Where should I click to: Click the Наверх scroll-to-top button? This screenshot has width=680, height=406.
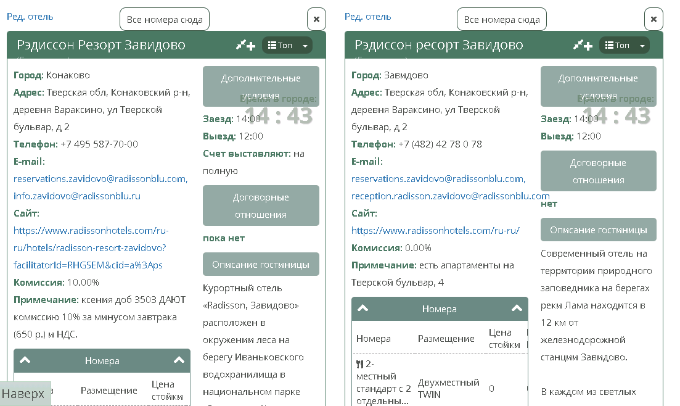[x=25, y=394]
